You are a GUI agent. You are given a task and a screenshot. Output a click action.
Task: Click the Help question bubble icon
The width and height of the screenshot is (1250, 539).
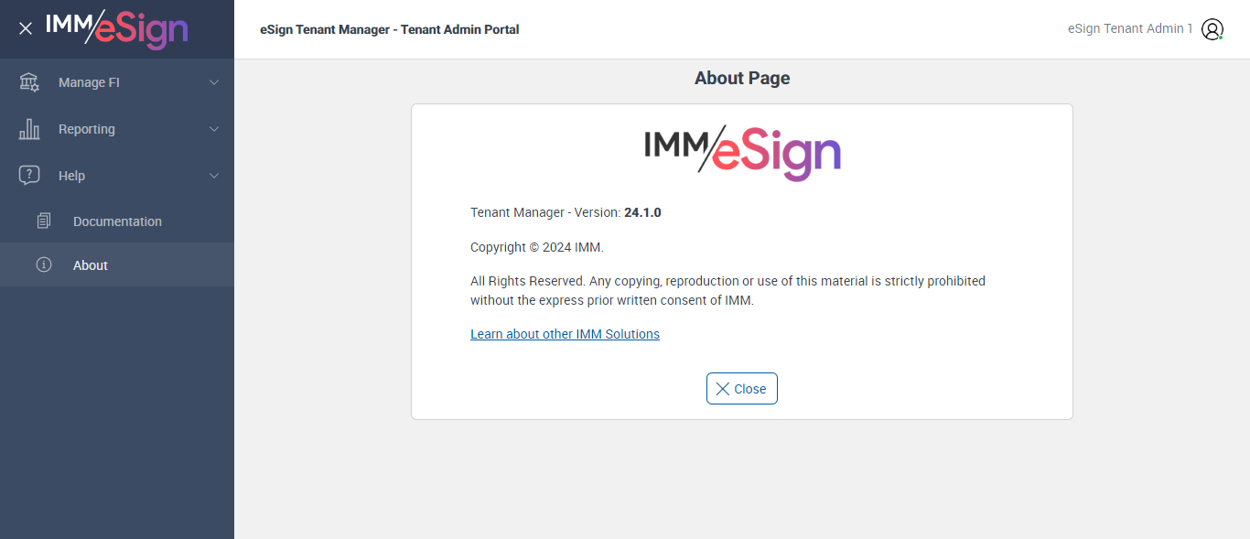(29, 176)
